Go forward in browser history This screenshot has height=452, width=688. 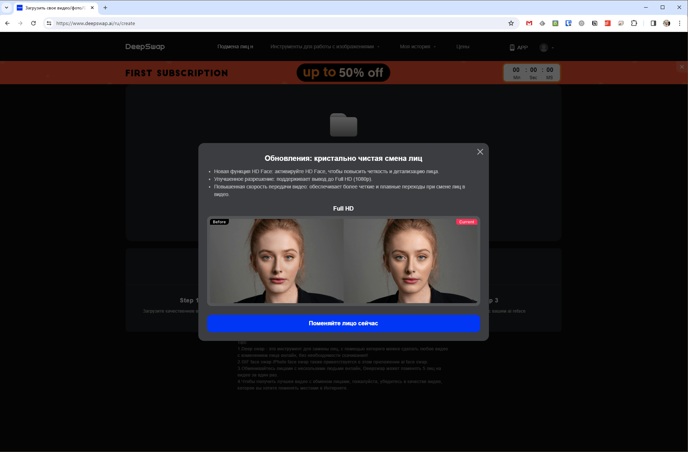pyautogui.click(x=20, y=23)
